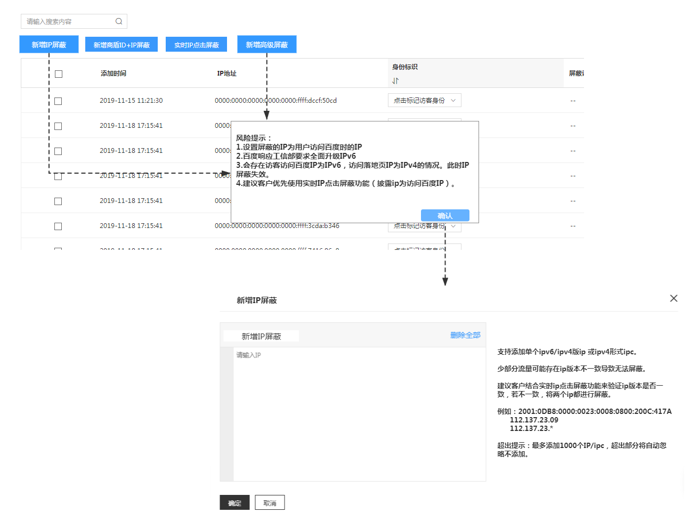Click 删除全部 to clear all IPs
This screenshot has height=529, width=697.
tap(464, 335)
